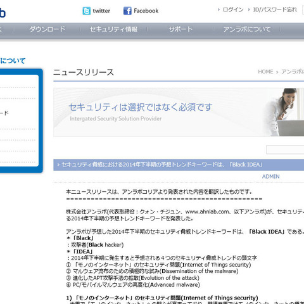This screenshot has width=304, height=304.
Task: Click the sentence starting 本ニュースリリースは
Action: click(159, 192)
